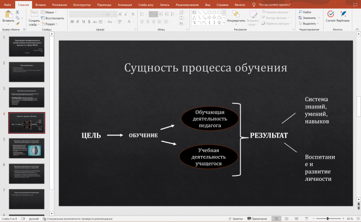361x222 pixels.
Task: Click Заливка фигуры shape fill button
Action: [x=276, y=12]
